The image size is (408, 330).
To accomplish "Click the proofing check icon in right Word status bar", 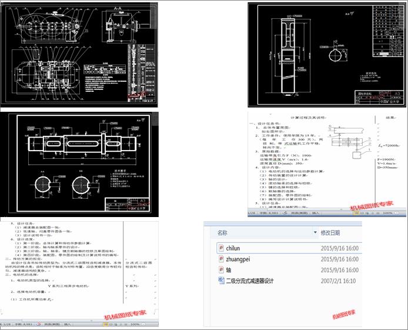I will (285, 213).
